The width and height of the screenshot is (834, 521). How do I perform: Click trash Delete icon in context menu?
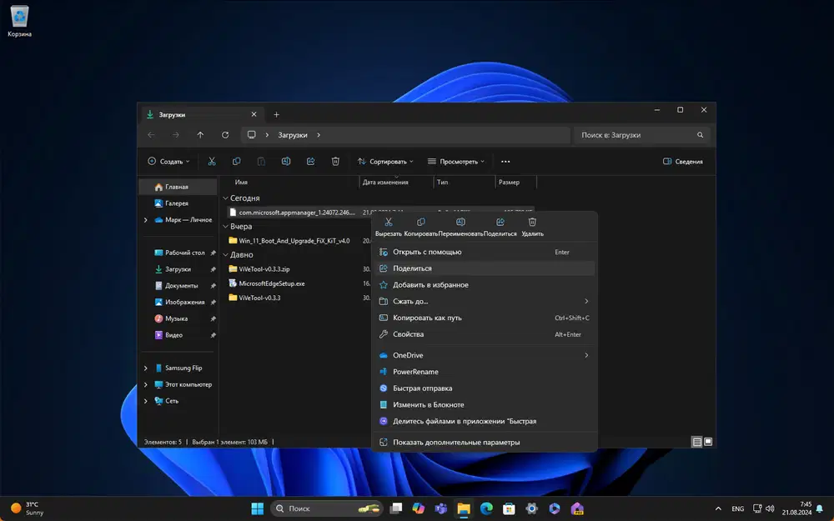coord(532,223)
